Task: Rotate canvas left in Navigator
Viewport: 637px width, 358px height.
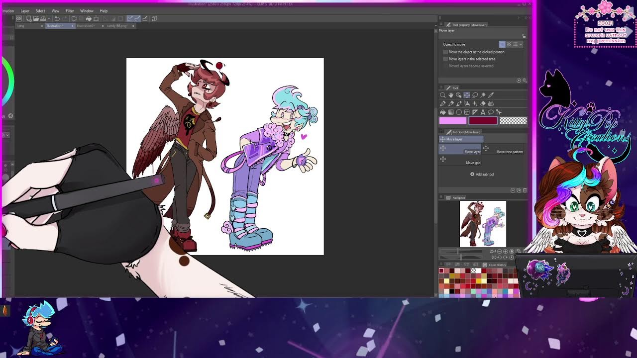Action: click(500, 257)
